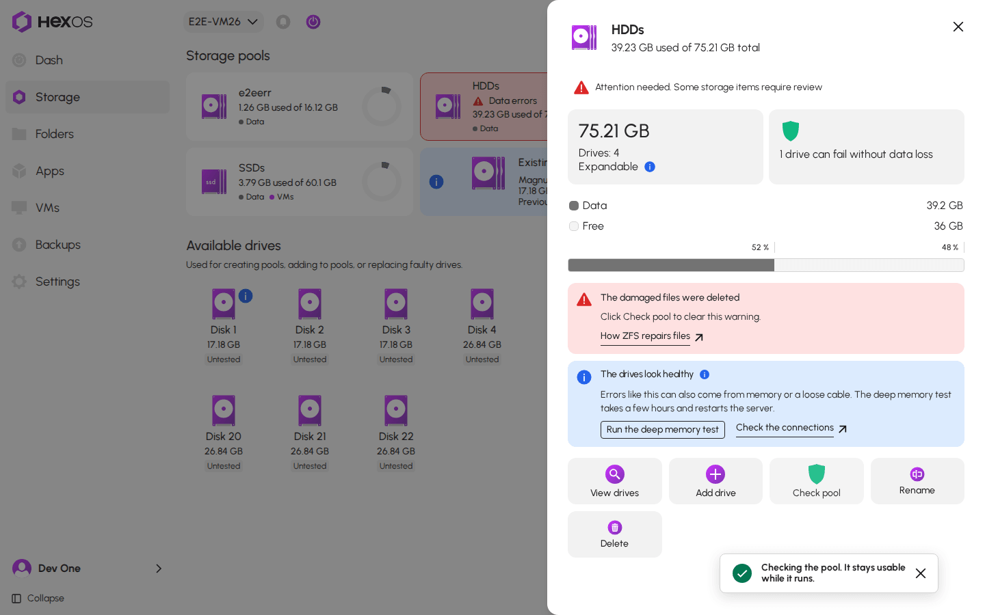Click the Rename pool icon
985x615 pixels.
coord(917,474)
